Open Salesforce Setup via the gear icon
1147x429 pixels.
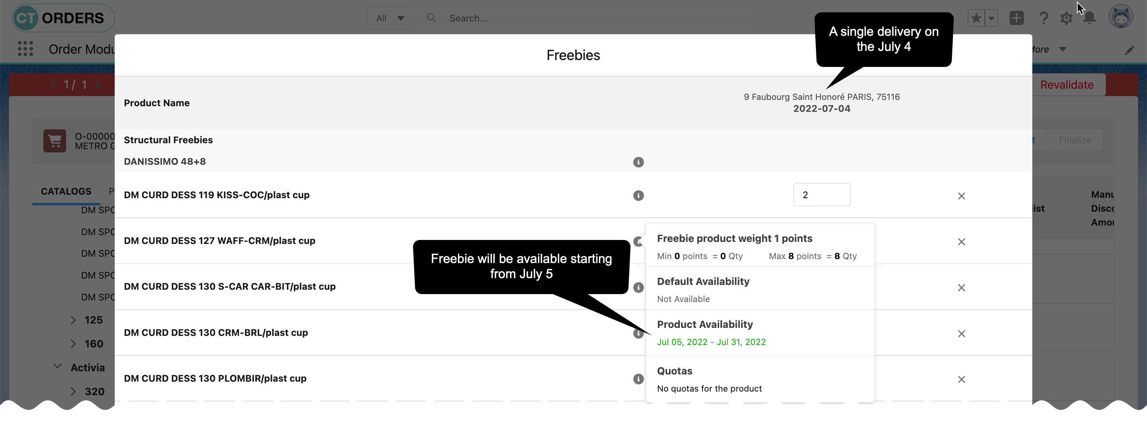click(1067, 18)
